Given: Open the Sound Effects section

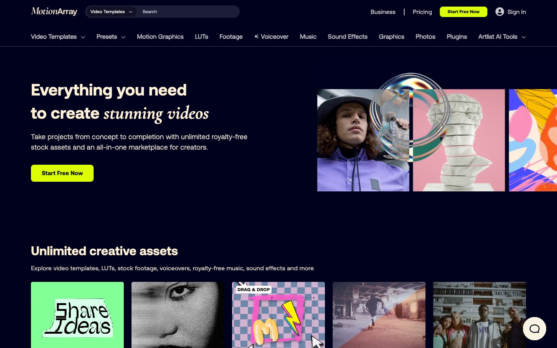Looking at the screenshot, I should coord(348,37).
